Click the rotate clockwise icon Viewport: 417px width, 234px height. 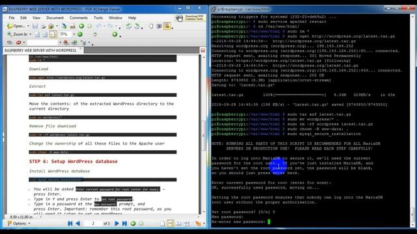(x=137, y=26)
